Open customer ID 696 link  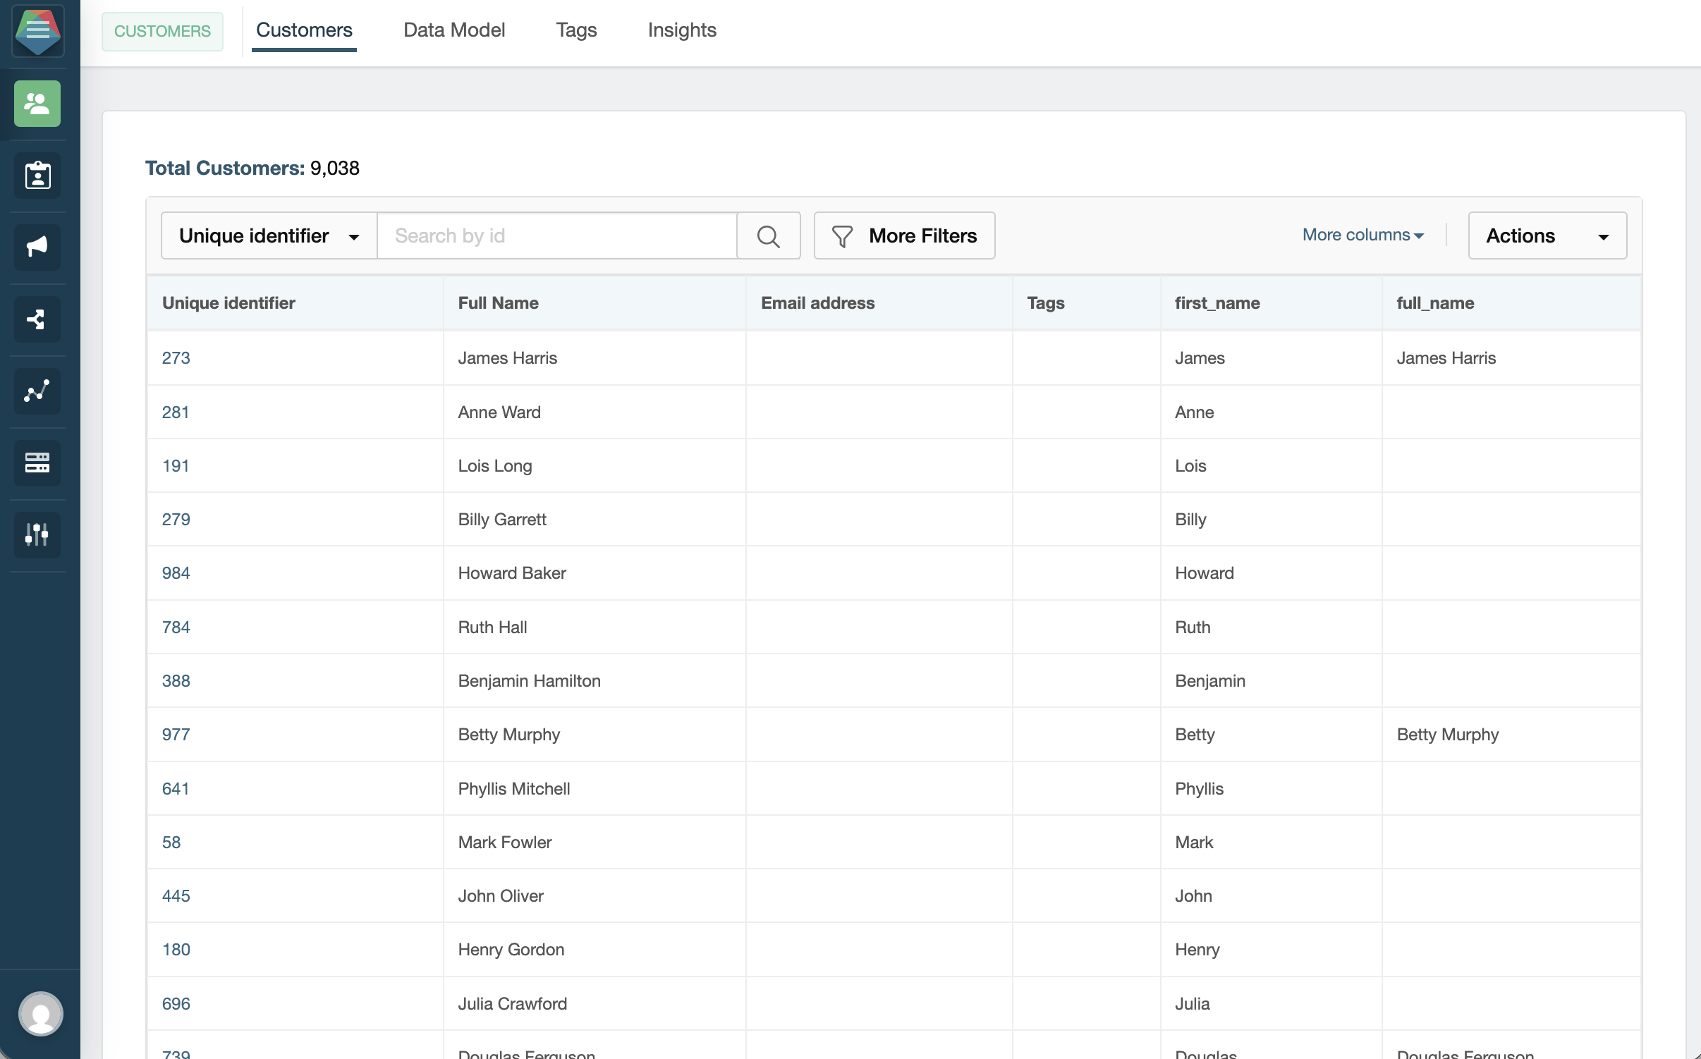(x=176, y=1004)
